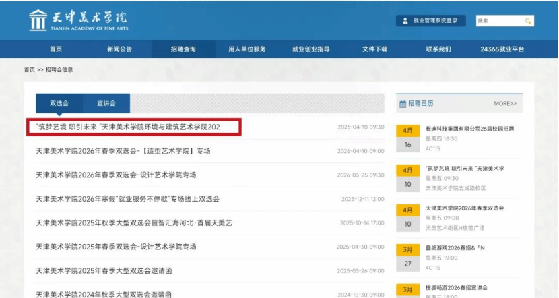559x298 pixels.
Task: Go to 用人单位服务 menu item
Action: (247, 49)
